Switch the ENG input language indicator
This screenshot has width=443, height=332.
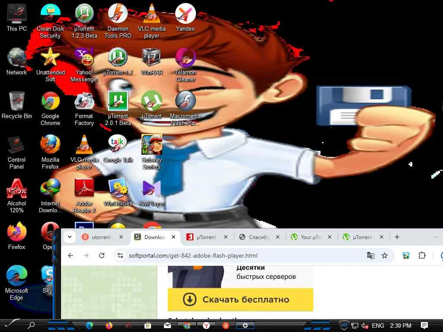coord(378,326)
